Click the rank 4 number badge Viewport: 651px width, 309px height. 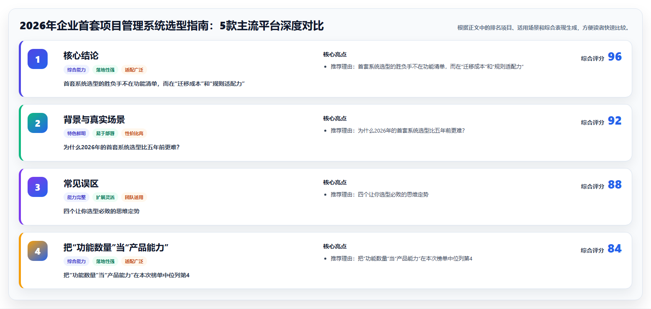click(38, 251)
